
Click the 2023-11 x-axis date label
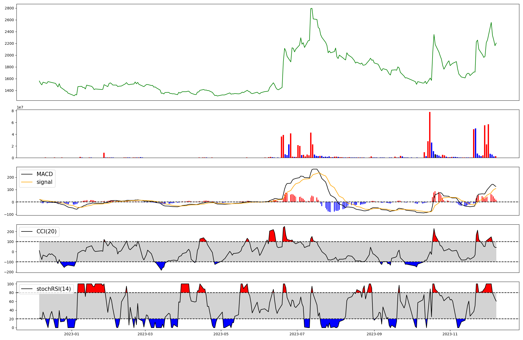coord(450,334)
